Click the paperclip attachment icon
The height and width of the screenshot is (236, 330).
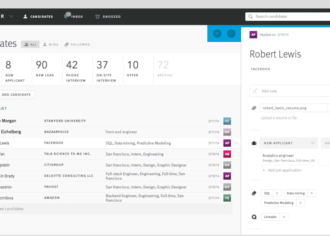click(254, 108)
